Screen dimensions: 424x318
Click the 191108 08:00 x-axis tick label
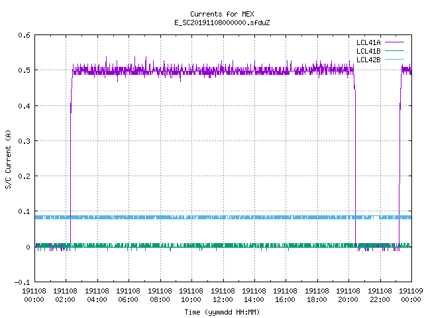click(160, 295)
